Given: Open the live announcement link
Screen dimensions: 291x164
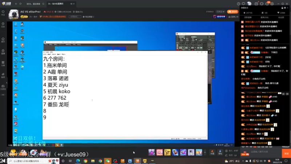Looking at the screenshot, I should click(234, 17).
